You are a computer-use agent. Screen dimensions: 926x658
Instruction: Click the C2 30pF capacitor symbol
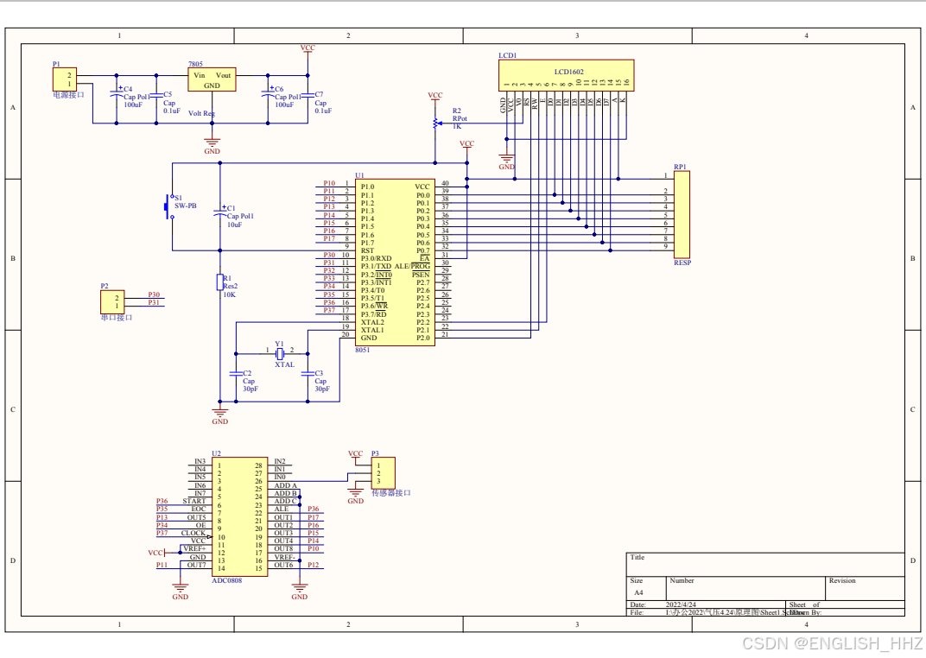236,374
